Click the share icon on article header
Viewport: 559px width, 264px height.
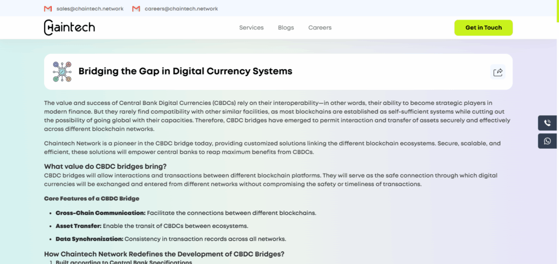[x=498, y=72]
